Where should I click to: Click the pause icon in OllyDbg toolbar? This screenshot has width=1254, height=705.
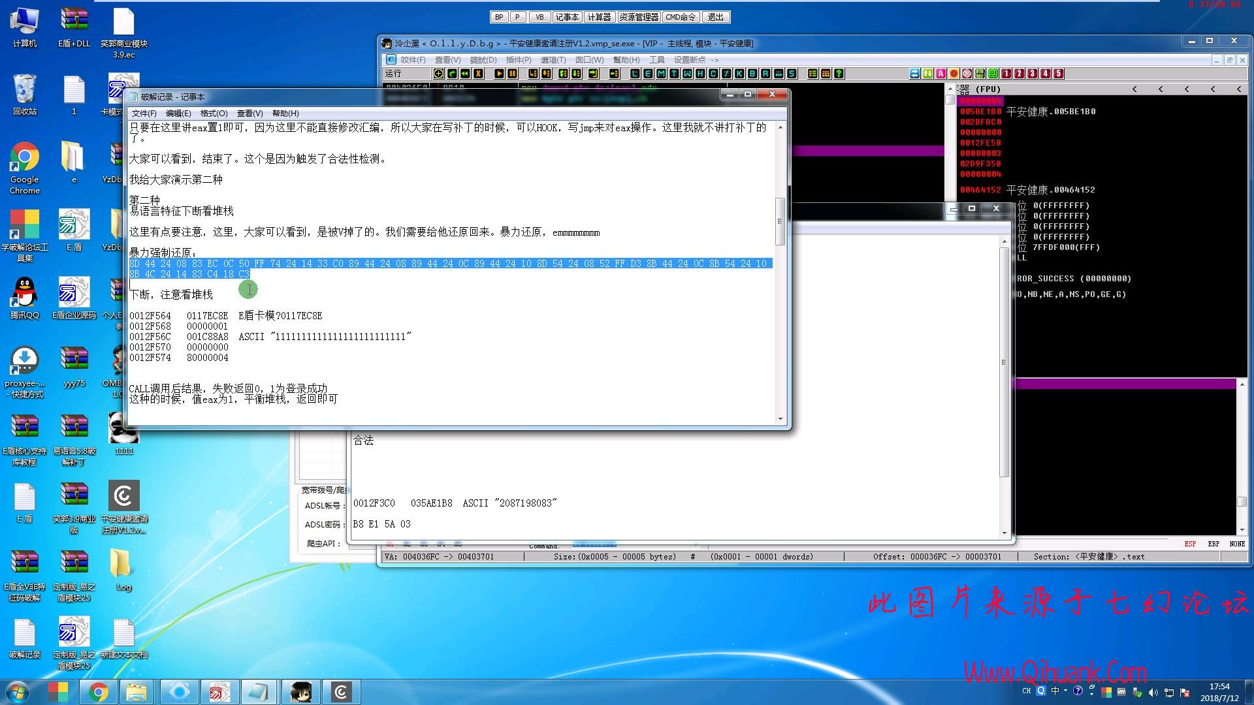(x=512, y=73)
